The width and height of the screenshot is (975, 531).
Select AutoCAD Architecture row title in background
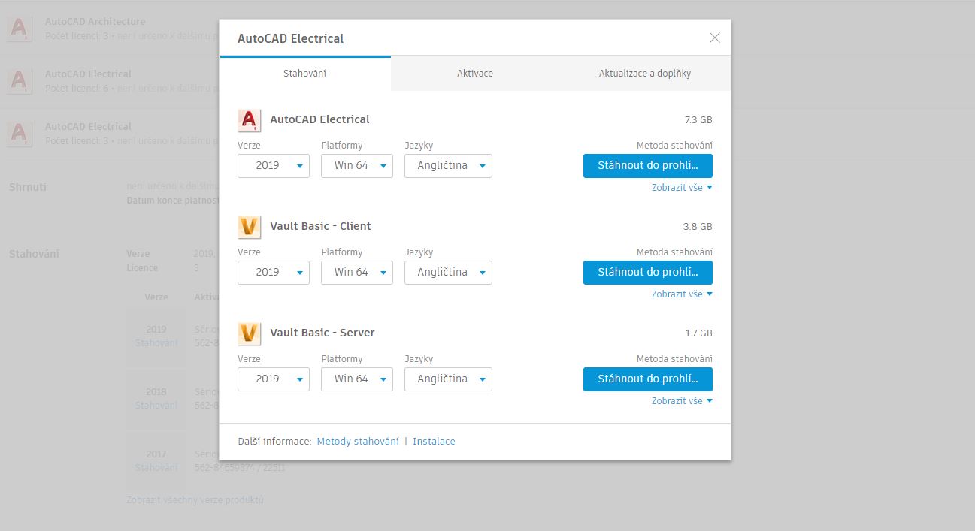(95, 22)
